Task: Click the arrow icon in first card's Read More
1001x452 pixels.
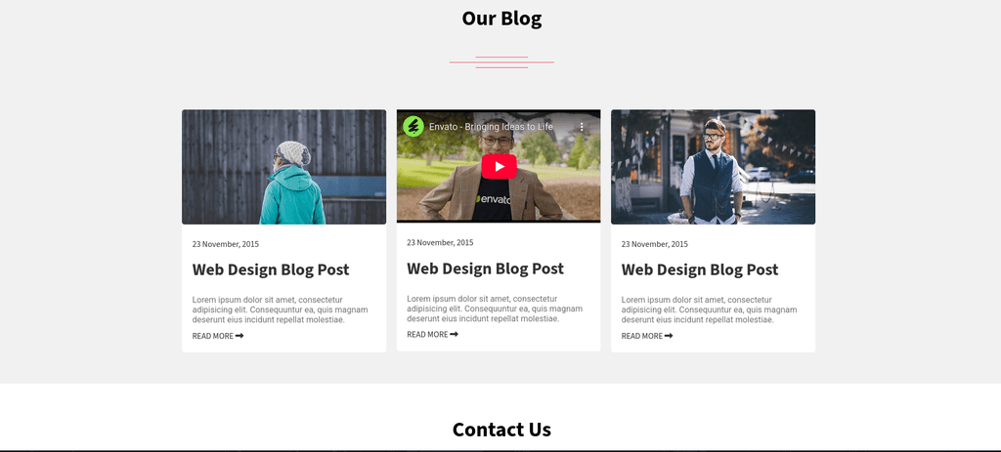Action: [239, 336]
